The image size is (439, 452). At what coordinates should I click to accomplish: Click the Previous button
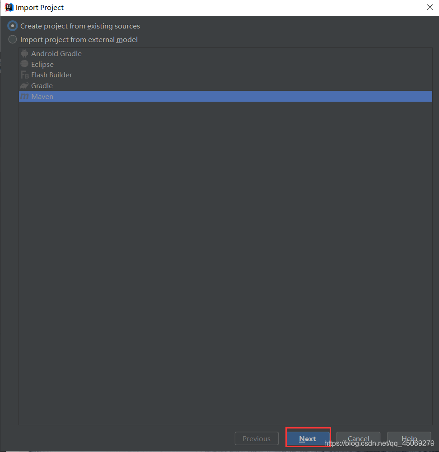coord(257,438)
